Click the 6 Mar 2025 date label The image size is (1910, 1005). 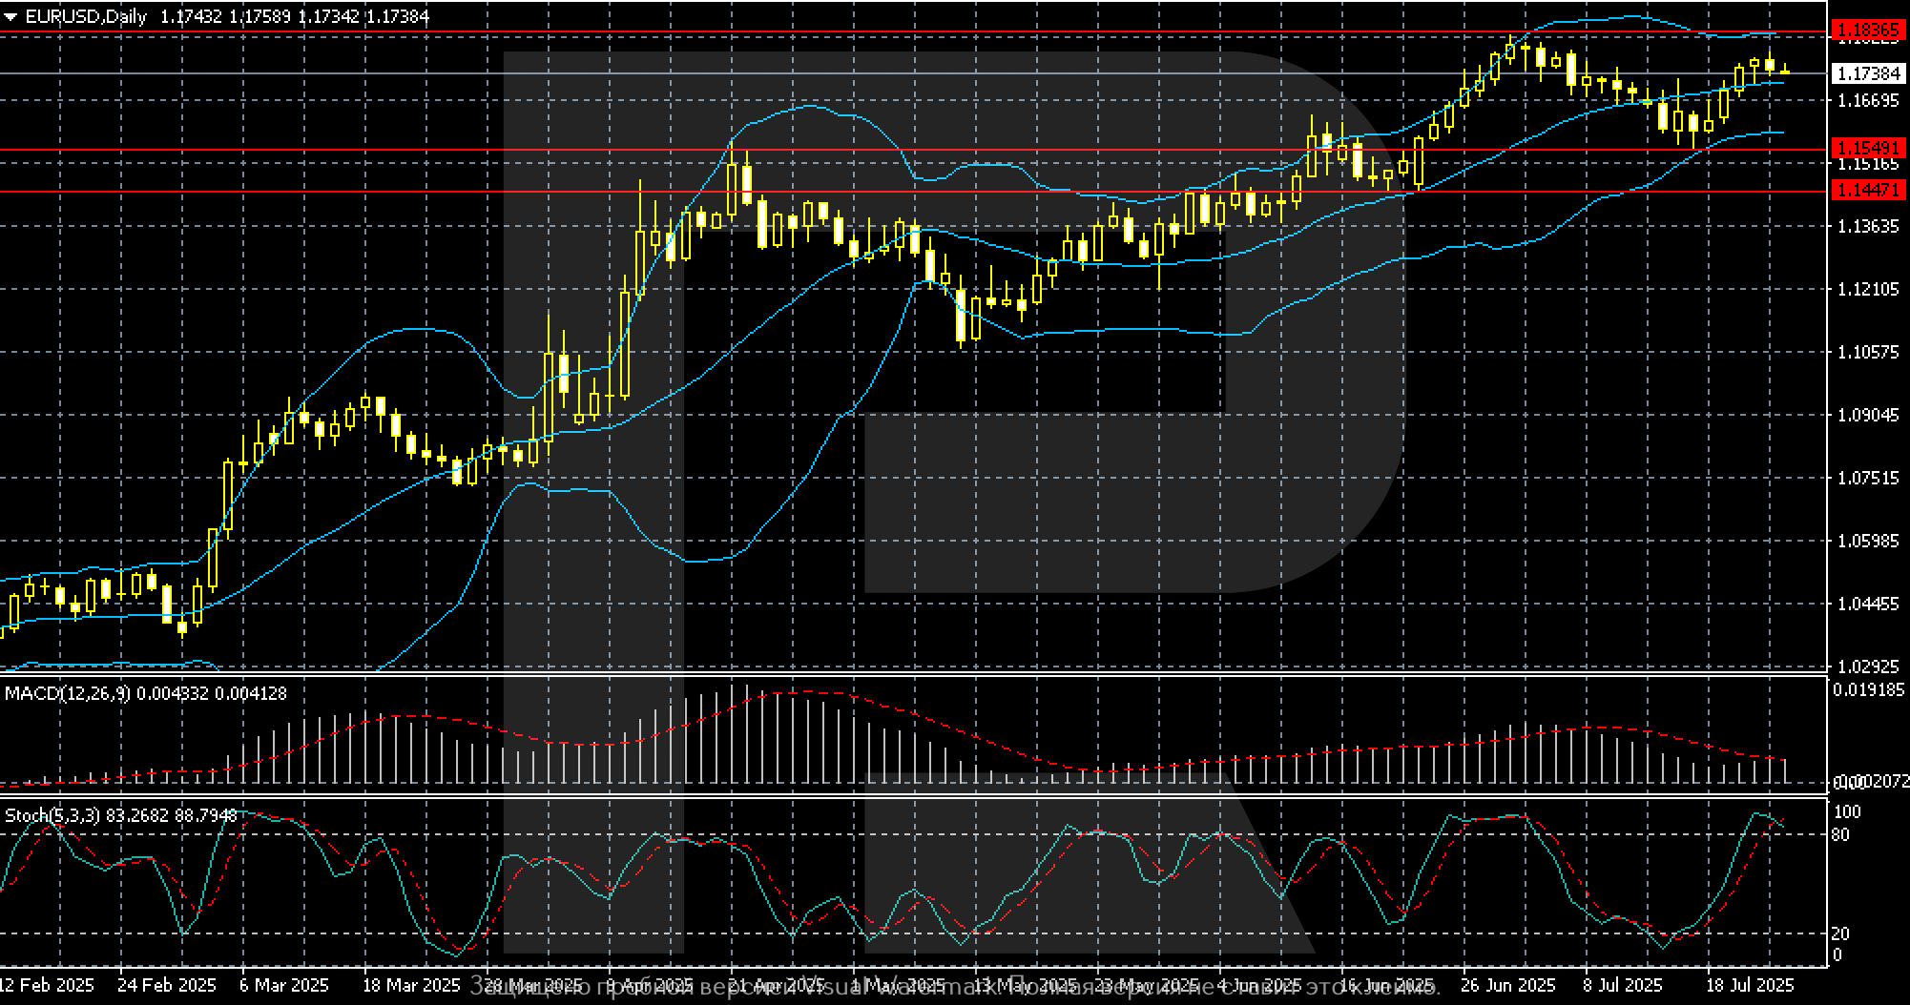[284, 985]
